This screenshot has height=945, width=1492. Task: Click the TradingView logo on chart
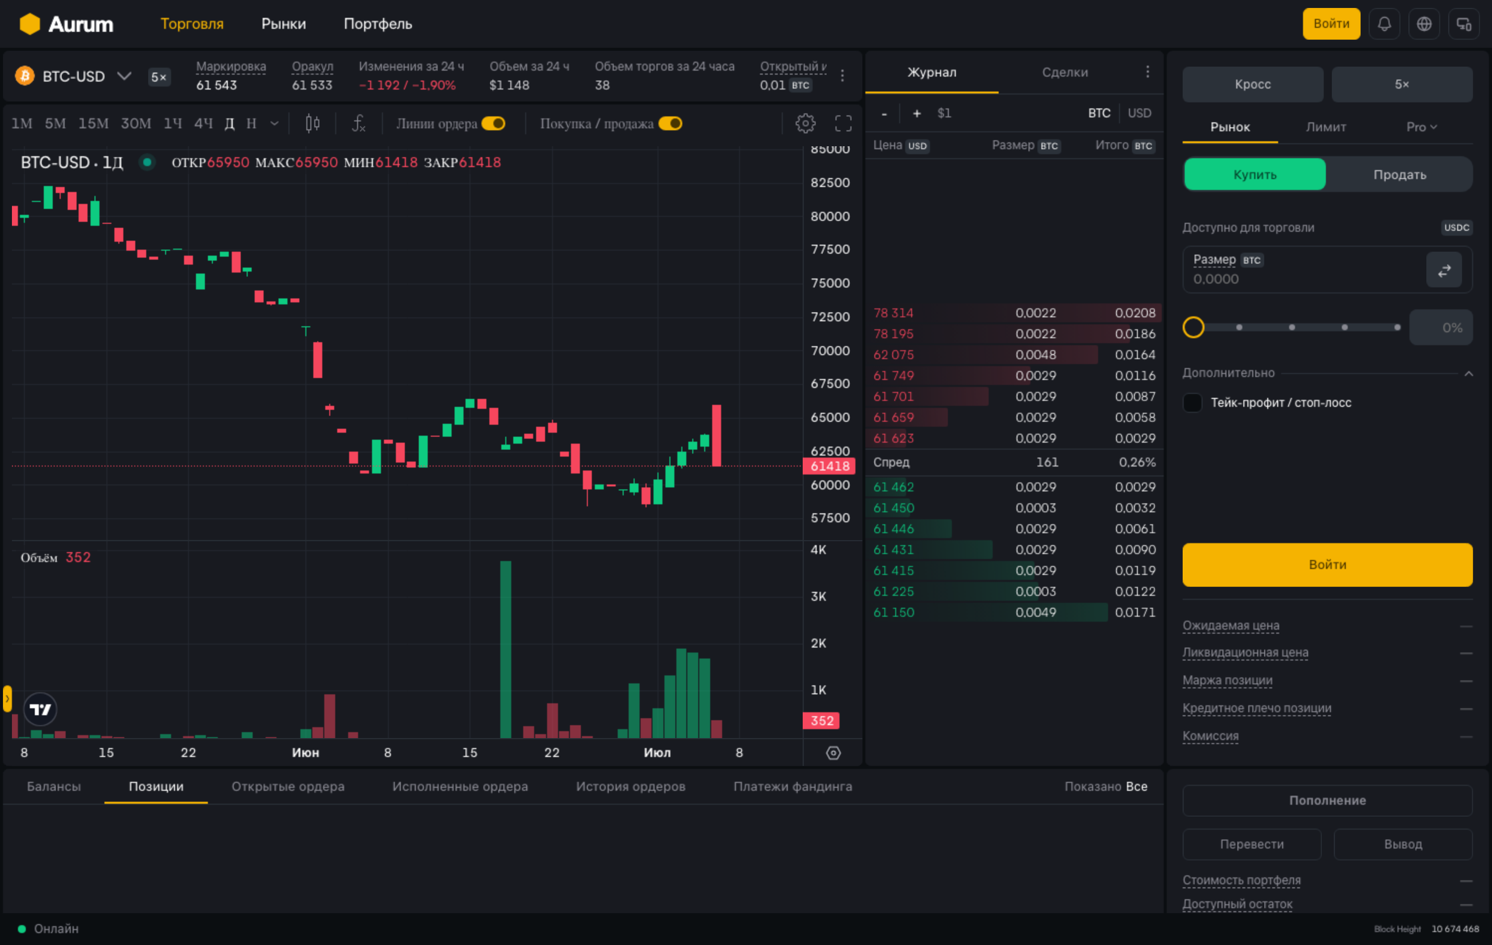point(40,709)
